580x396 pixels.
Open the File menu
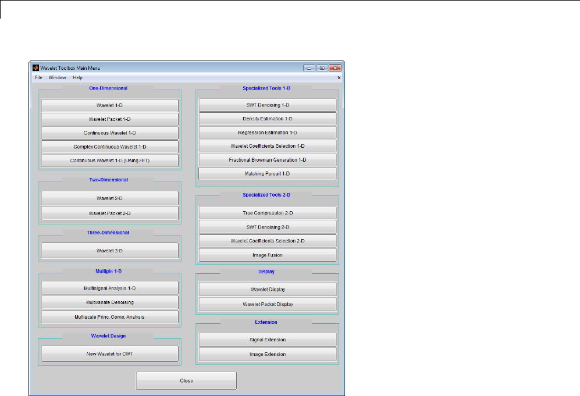coord(38,78)
